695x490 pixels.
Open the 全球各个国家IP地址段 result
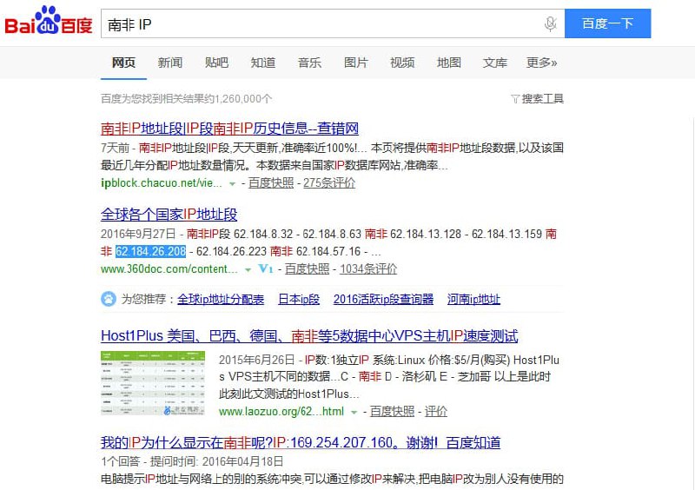pyautogui.click(x=169, y=215)
